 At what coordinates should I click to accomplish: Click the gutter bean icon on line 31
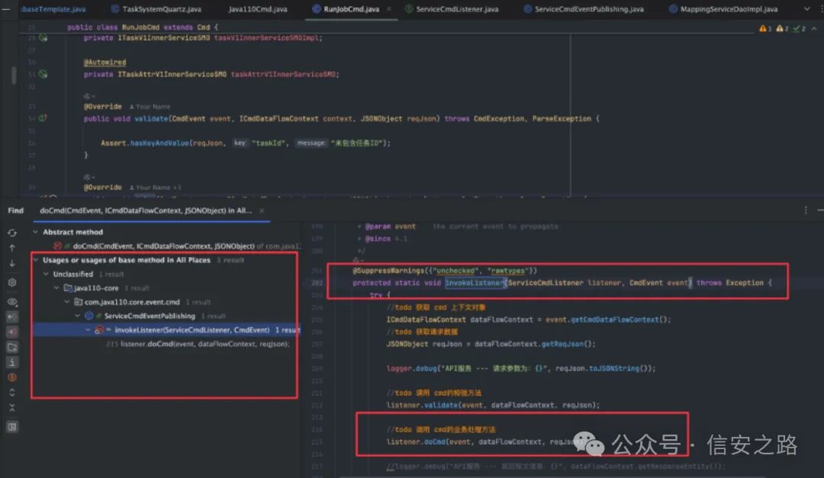[43, 74]
